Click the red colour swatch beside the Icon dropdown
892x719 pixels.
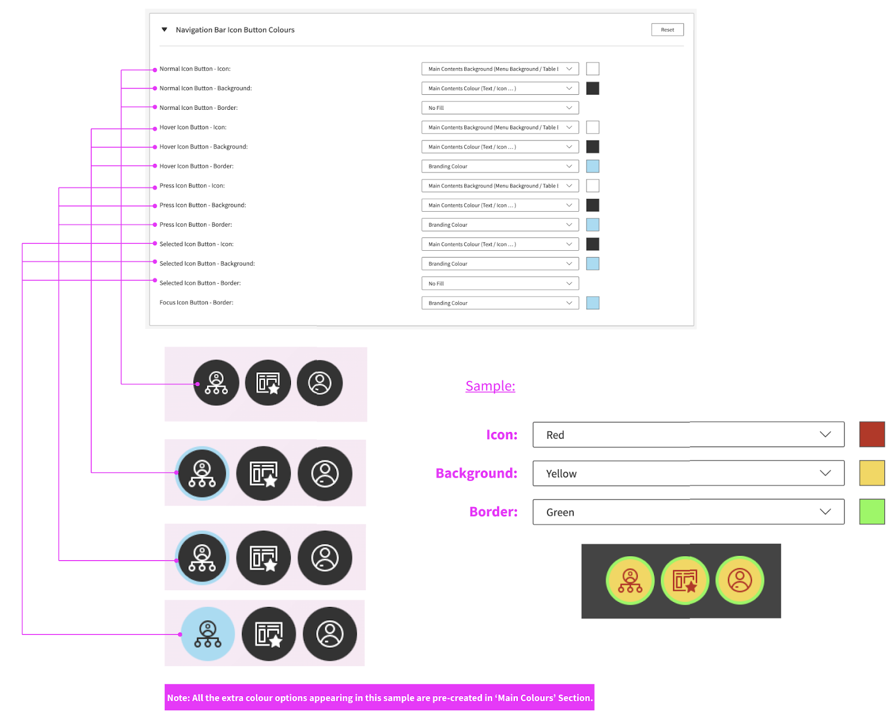pyautogui.click(x=872, y=435)
